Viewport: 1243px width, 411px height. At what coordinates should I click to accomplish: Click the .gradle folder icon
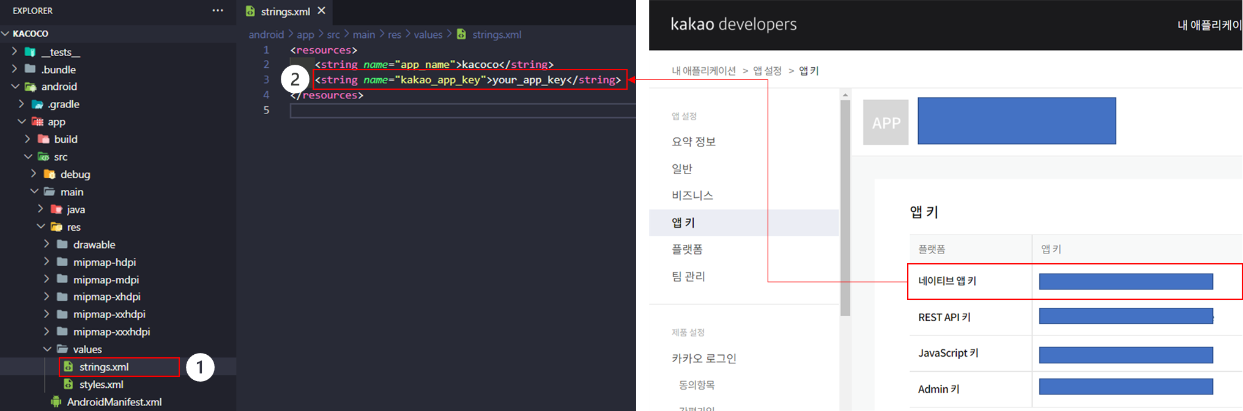point(37,104)
